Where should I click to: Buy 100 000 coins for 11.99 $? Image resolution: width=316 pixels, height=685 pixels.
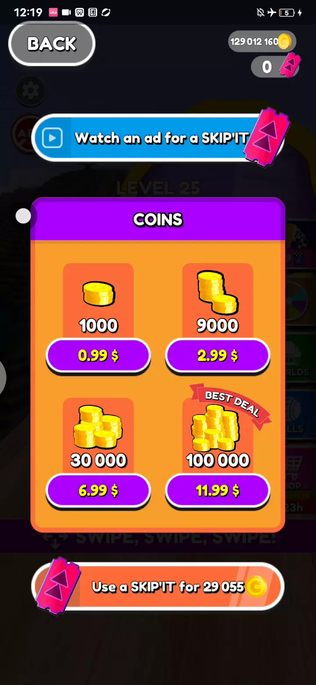pos(218,490)
